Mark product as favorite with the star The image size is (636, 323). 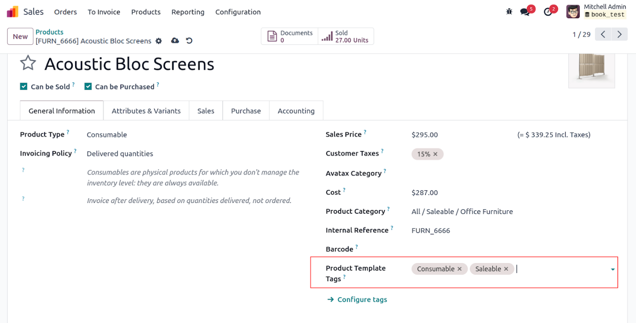pyautogui.click(x=28, y=63)
